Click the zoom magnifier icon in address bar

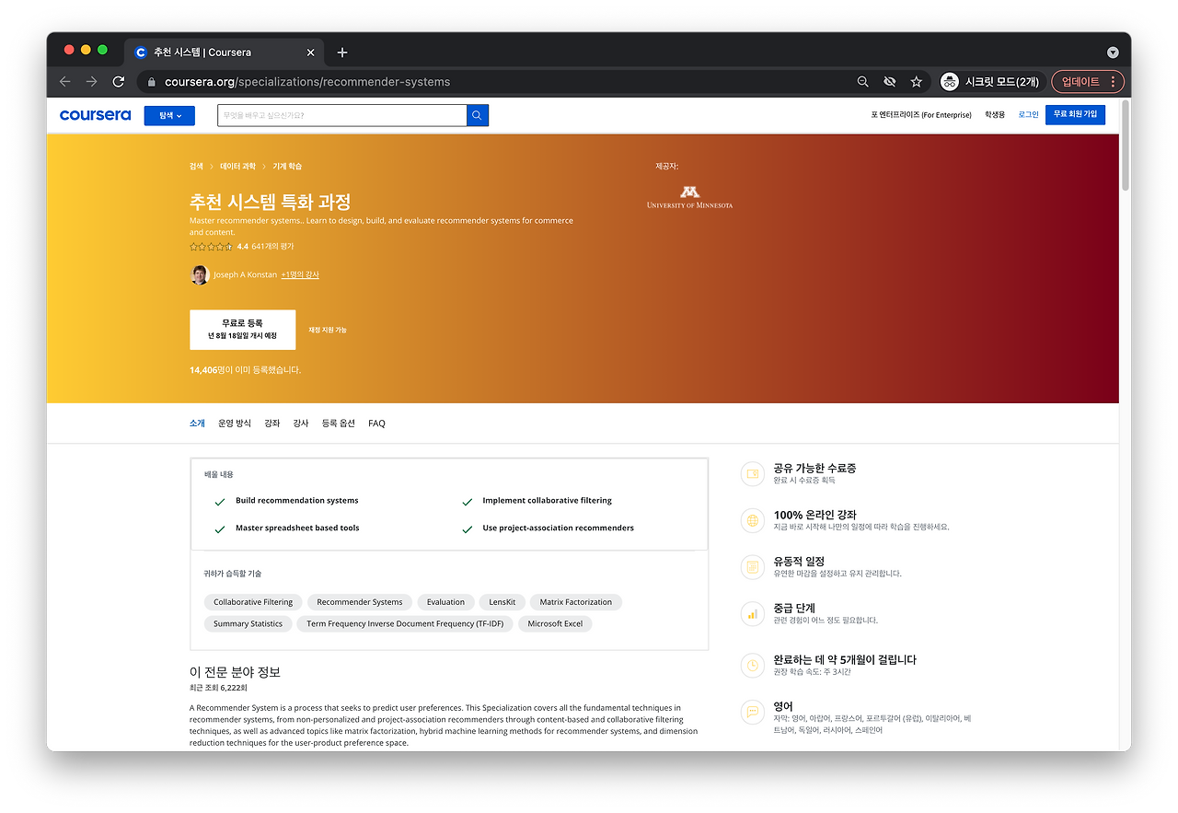pos(862,82)
